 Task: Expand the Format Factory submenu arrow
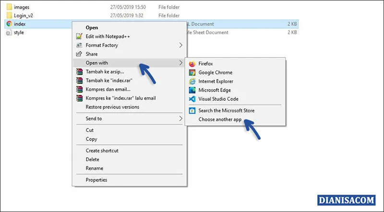tap(181, 45)
